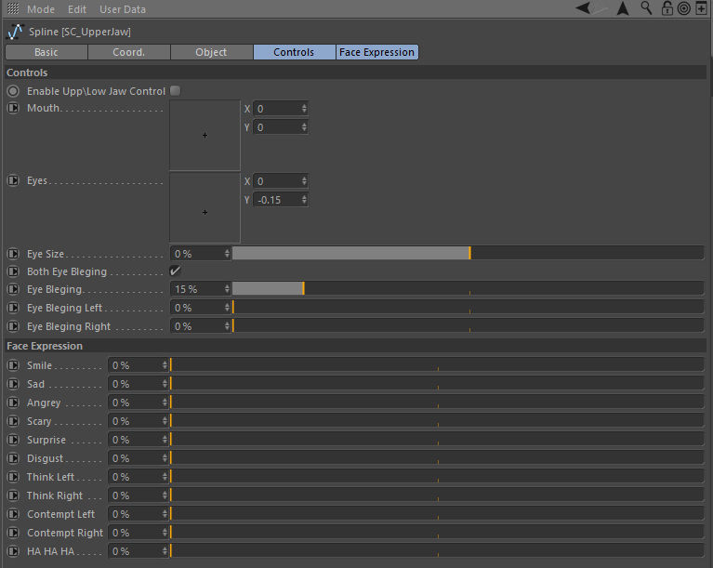Click the target-shaped lock mode icon
Viewport: 713px width, 568px height.
point(683,8)
